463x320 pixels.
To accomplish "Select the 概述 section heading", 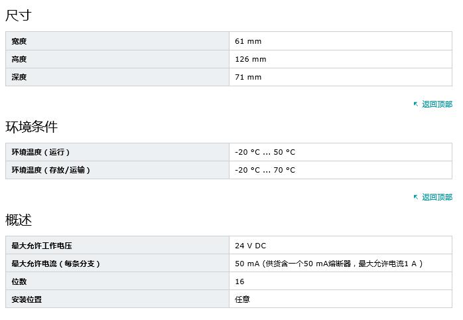I will tap(19, 220).
